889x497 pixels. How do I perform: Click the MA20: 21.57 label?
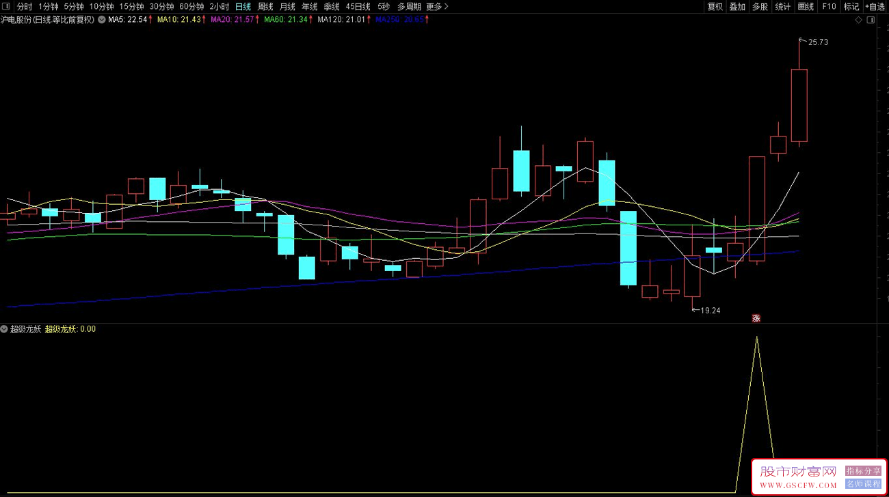tap(233, 20)
